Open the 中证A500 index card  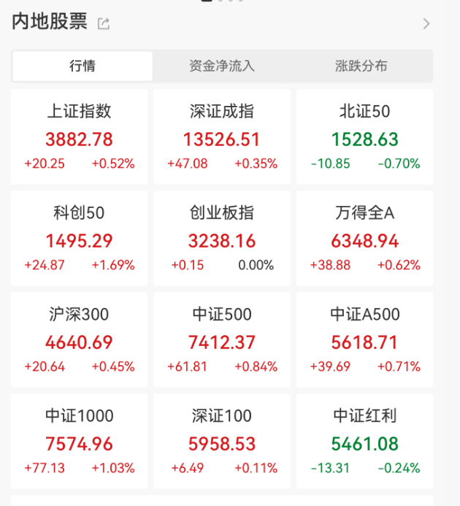click(x=365, y=340)
